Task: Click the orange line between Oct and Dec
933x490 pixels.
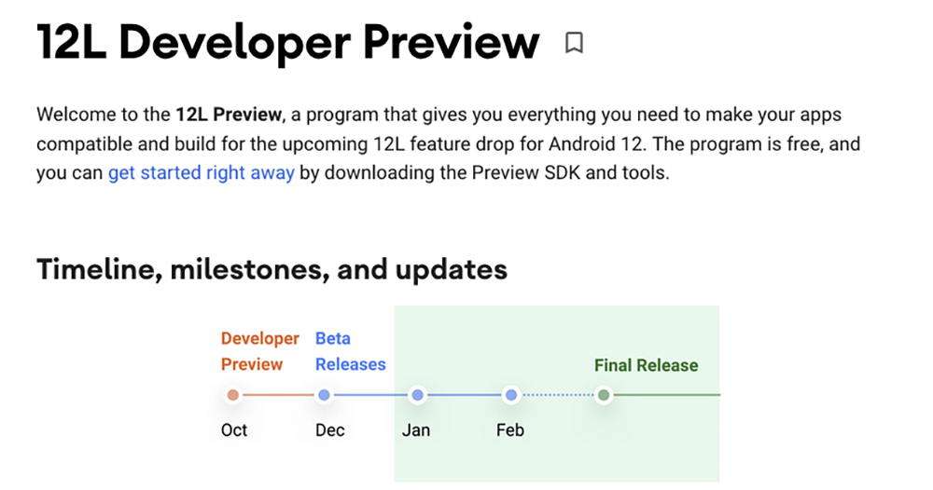Action: [x=278, y=395]
